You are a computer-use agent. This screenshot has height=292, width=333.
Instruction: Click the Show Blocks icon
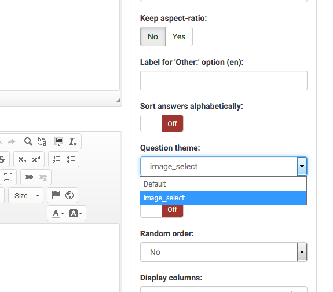(8, 177)
